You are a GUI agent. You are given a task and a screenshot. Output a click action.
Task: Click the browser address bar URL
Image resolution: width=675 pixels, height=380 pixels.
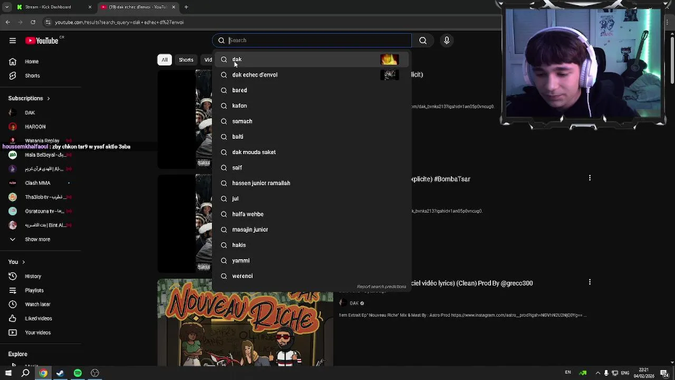[x=119, y=22]
